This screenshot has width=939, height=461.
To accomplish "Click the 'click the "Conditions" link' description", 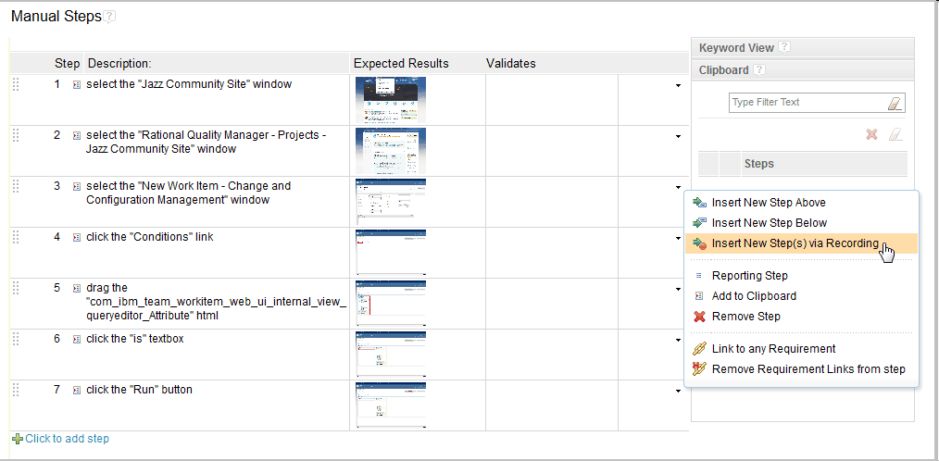I will coord(150,237).
